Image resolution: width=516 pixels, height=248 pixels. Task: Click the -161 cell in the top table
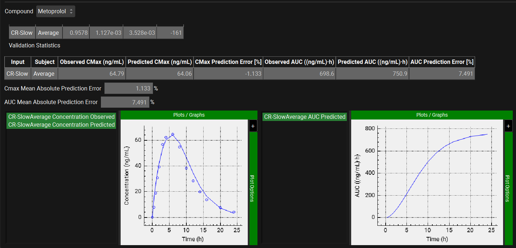point(170,33)
